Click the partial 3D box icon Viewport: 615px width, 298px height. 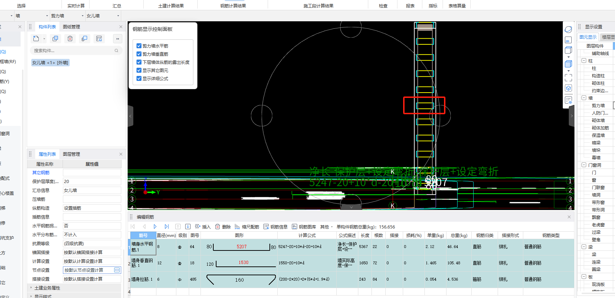[x=568, y=88]
